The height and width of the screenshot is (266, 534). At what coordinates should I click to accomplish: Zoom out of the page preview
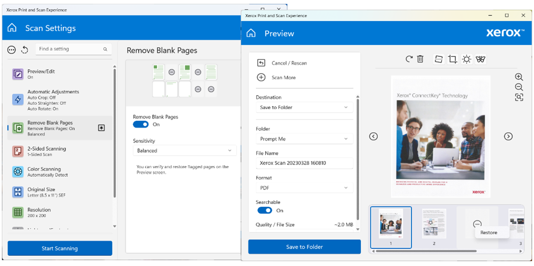(x=519, y=87)
